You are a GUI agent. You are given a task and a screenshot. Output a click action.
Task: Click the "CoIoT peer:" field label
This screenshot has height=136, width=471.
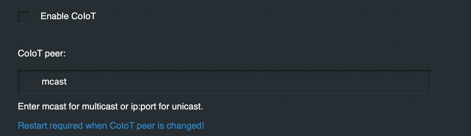click(x=41, y=53)
